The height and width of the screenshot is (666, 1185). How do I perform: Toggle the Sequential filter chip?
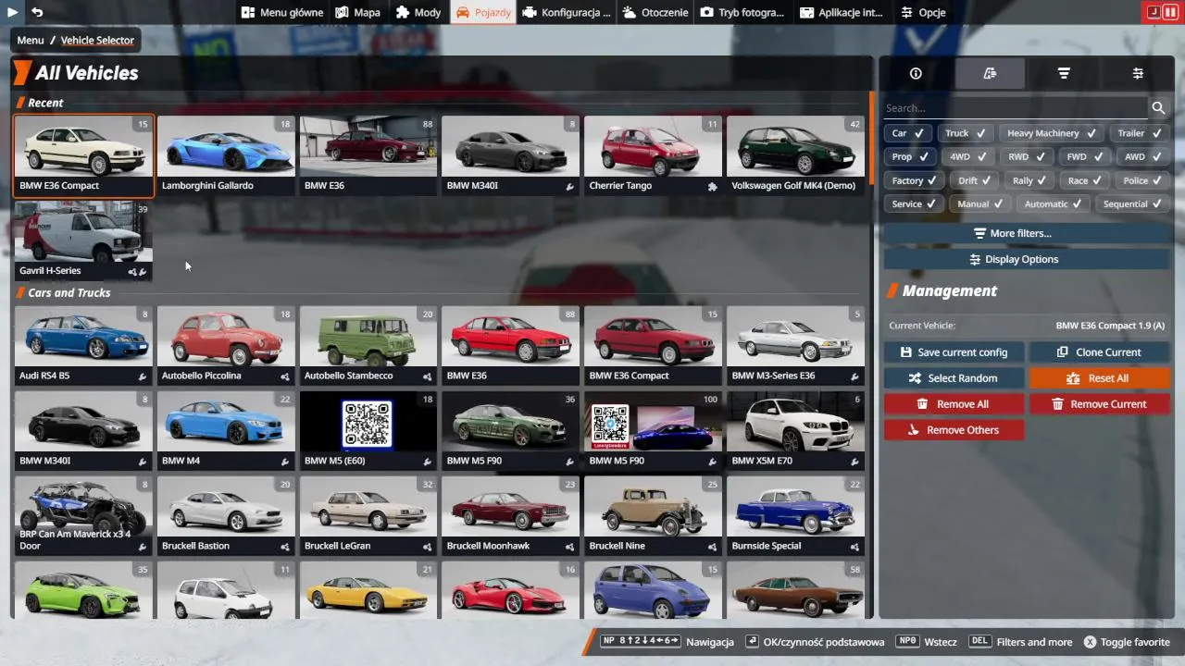pyautogui.click(x=1133, y=204)
